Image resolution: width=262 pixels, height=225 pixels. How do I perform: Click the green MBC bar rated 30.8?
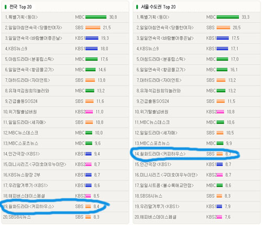(96, 17)
